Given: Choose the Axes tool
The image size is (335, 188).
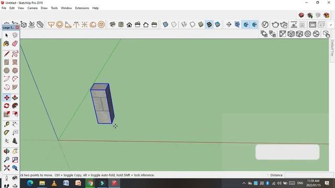Looking at the screenshot, I should (x=6, y=141).
